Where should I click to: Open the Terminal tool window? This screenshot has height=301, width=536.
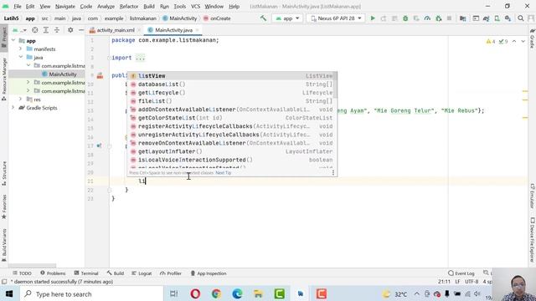coord(86,273)
